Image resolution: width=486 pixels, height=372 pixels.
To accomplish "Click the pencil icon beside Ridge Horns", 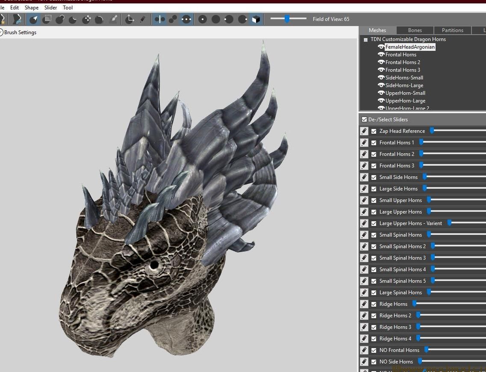I will [x=364, y=304].
